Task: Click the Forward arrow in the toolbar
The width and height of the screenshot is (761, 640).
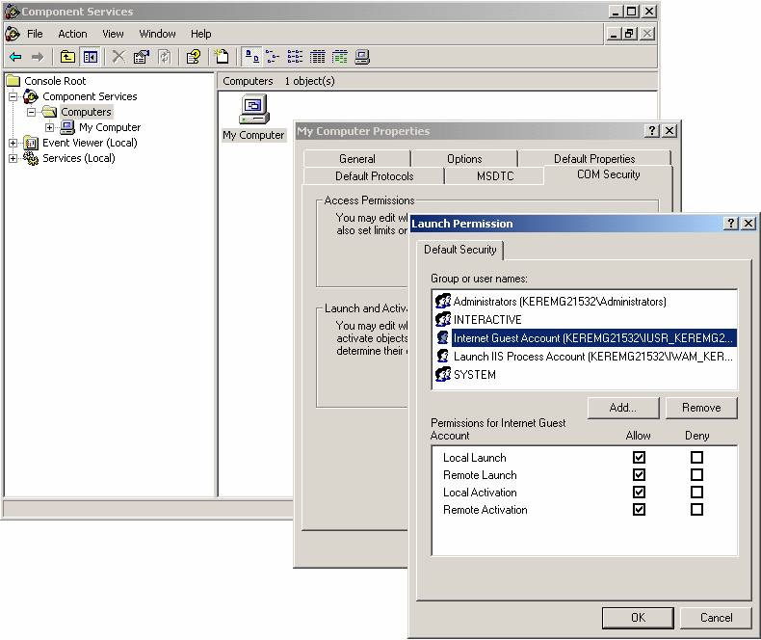Action: point(38,57)
